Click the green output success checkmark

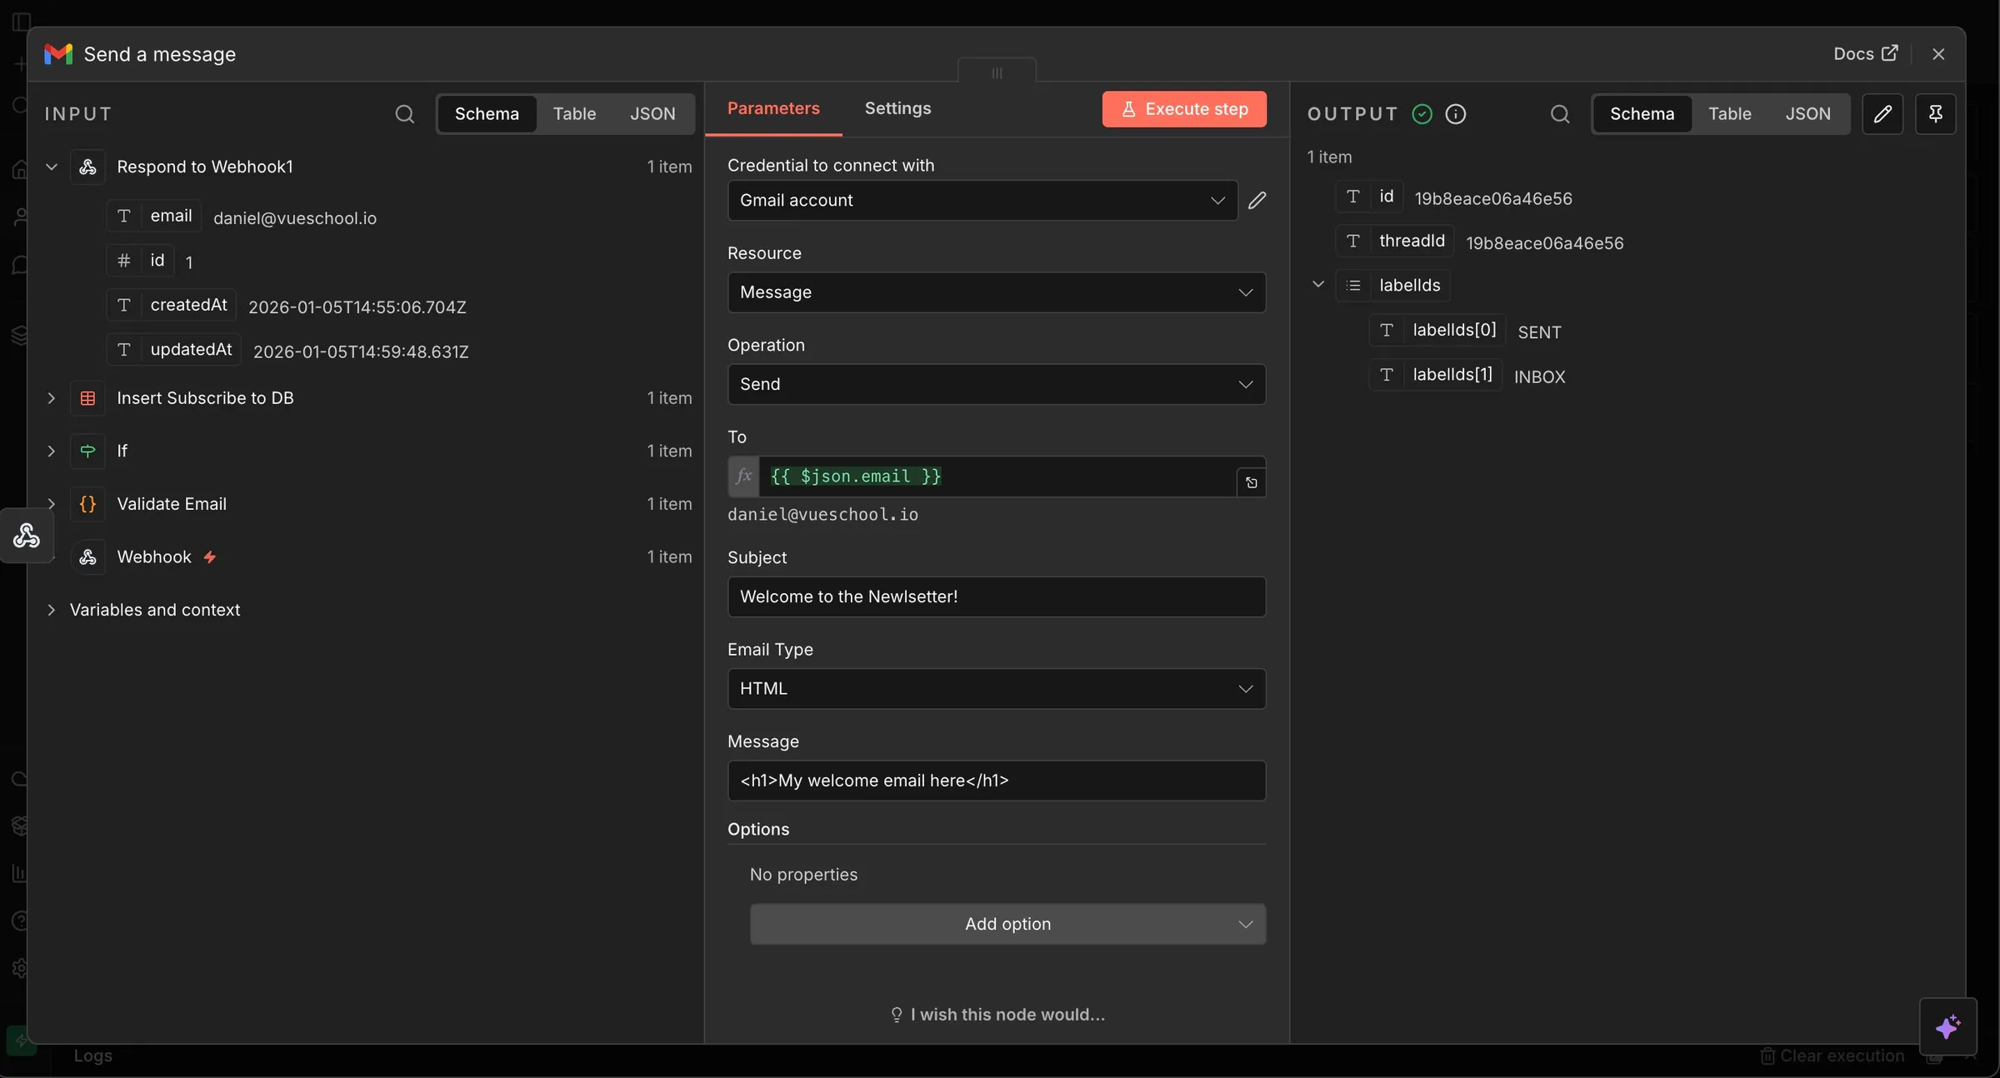(x=1422, y=114)
